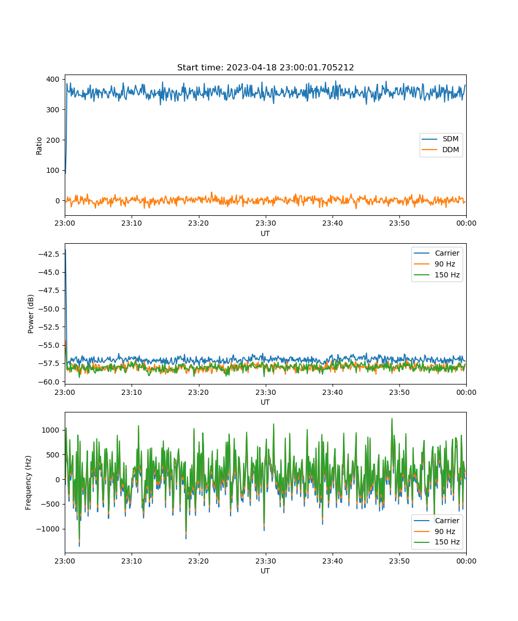The image size is (518, 621).
Task: Click the 23:20 tick under the Power plot
Action: [x=198, y=392]
